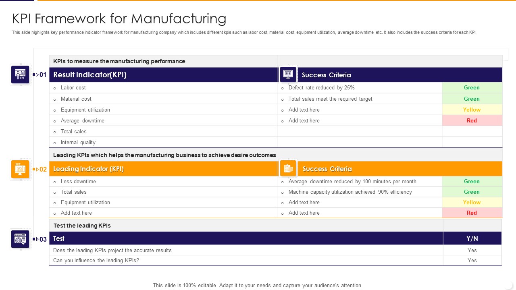Select the Less downtime row
The width and height of the screenshot is (516, 290).
click(x=163, y=182)
